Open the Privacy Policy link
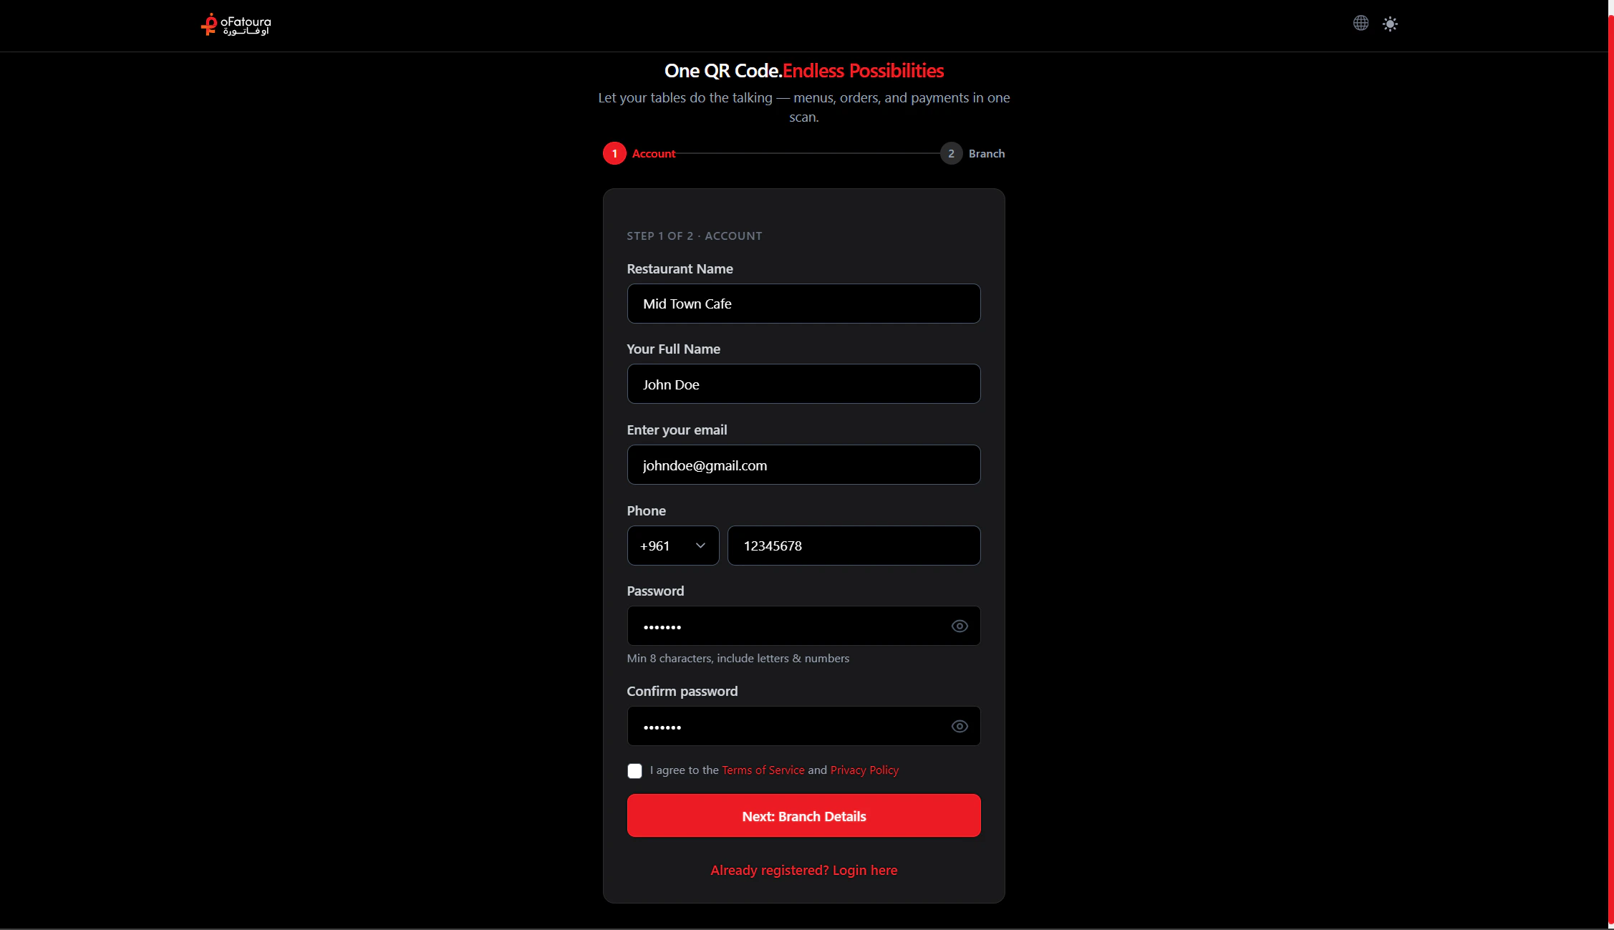1614x930 pixels. click(864, 770)
